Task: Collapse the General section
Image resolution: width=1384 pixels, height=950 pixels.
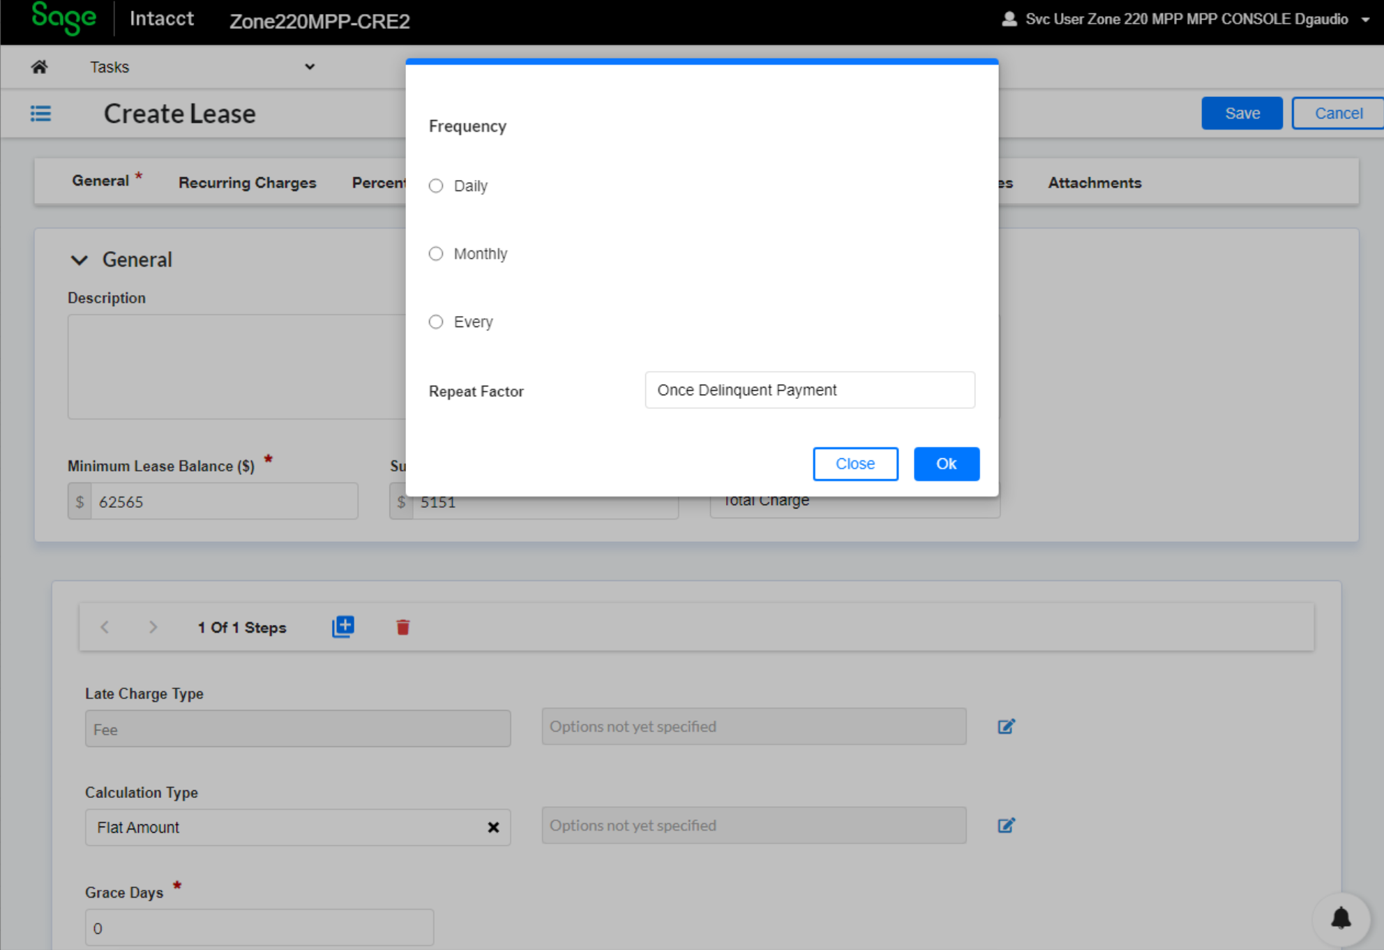Action: [x=80, y=260]
